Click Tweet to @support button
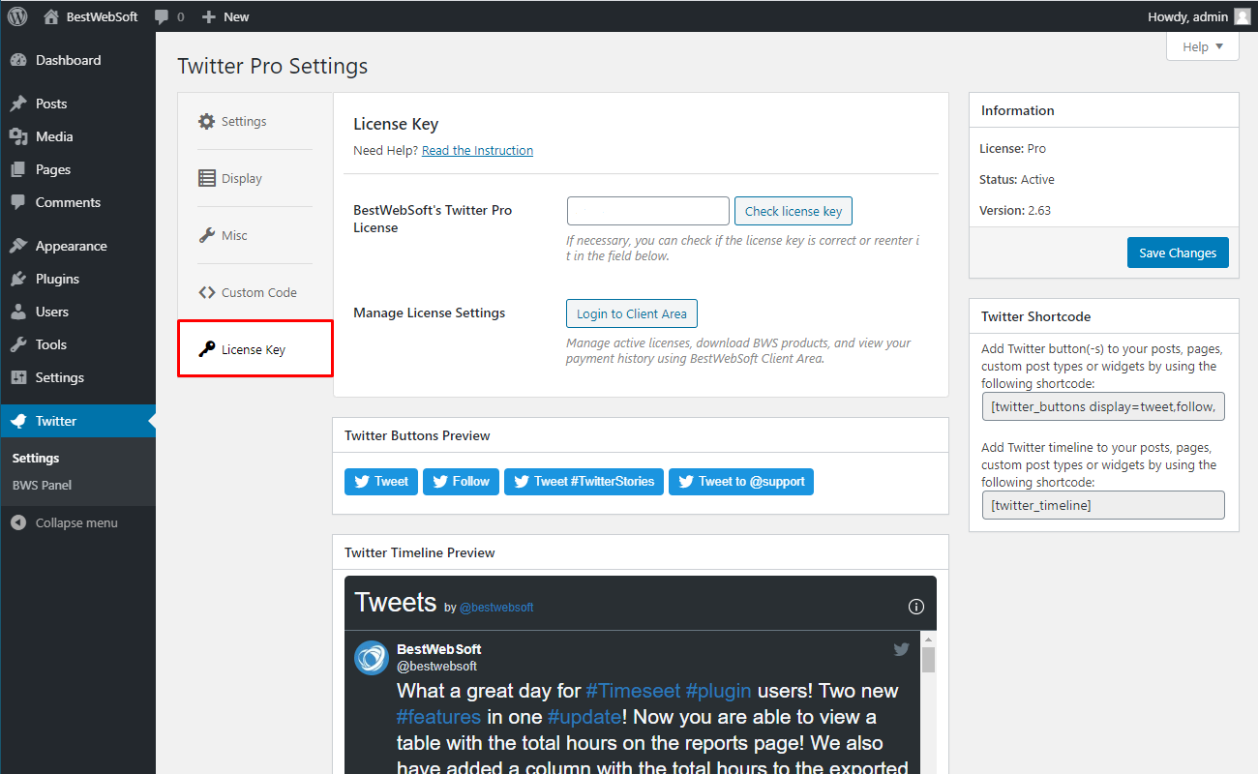The width and height of the screenshot is (1258, 774). (x=741, y=481)
